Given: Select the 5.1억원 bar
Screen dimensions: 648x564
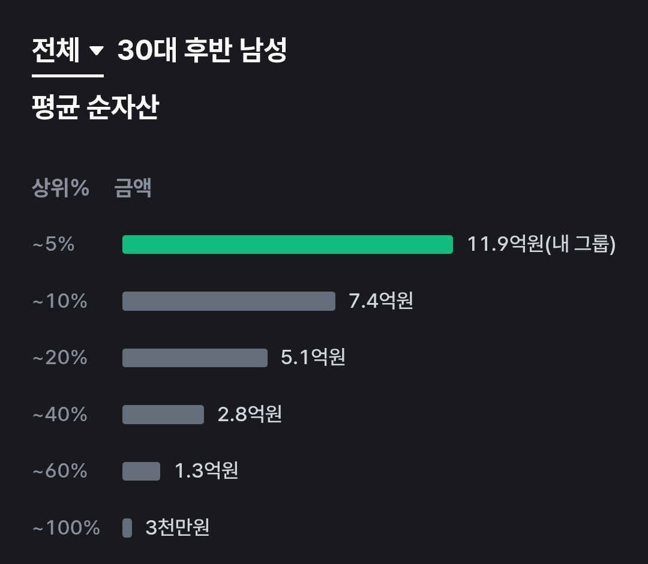Looking at the screenshot, I should 194,358.
